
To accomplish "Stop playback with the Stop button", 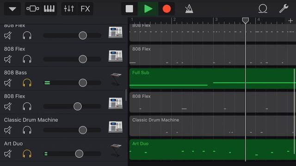I will (129, 9).
